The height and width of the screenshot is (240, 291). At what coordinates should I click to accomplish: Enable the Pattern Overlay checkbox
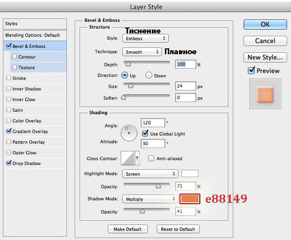point(9,142)
